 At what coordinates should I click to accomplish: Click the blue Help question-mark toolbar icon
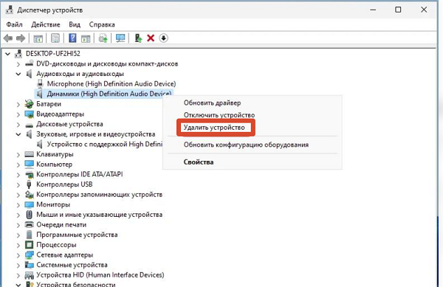[72, 38]
